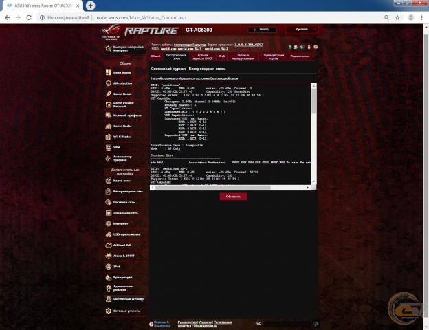Open Брандмауэр sidebar item
The width and height of the screenshot is (429, 330).
[124, 278]
